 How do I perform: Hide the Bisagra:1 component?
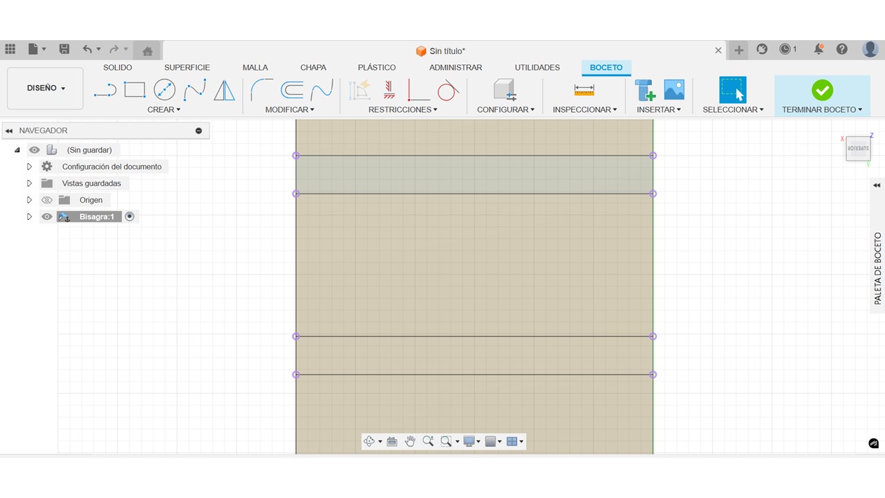[47, 216]
